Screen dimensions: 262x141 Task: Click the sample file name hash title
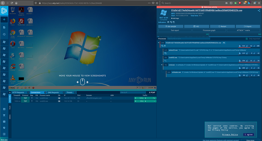pyautogui.click(x=206, y=10)
